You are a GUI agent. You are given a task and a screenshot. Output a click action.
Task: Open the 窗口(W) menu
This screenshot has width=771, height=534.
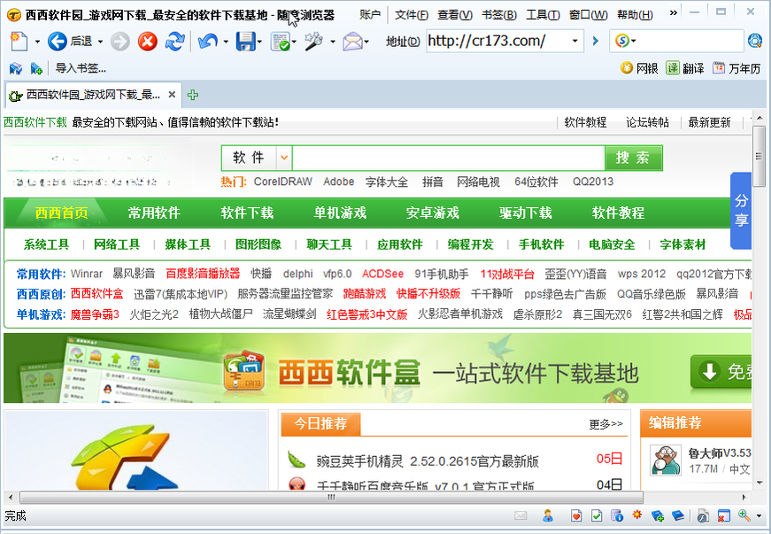pyautogui.click(x=588, y=15)
